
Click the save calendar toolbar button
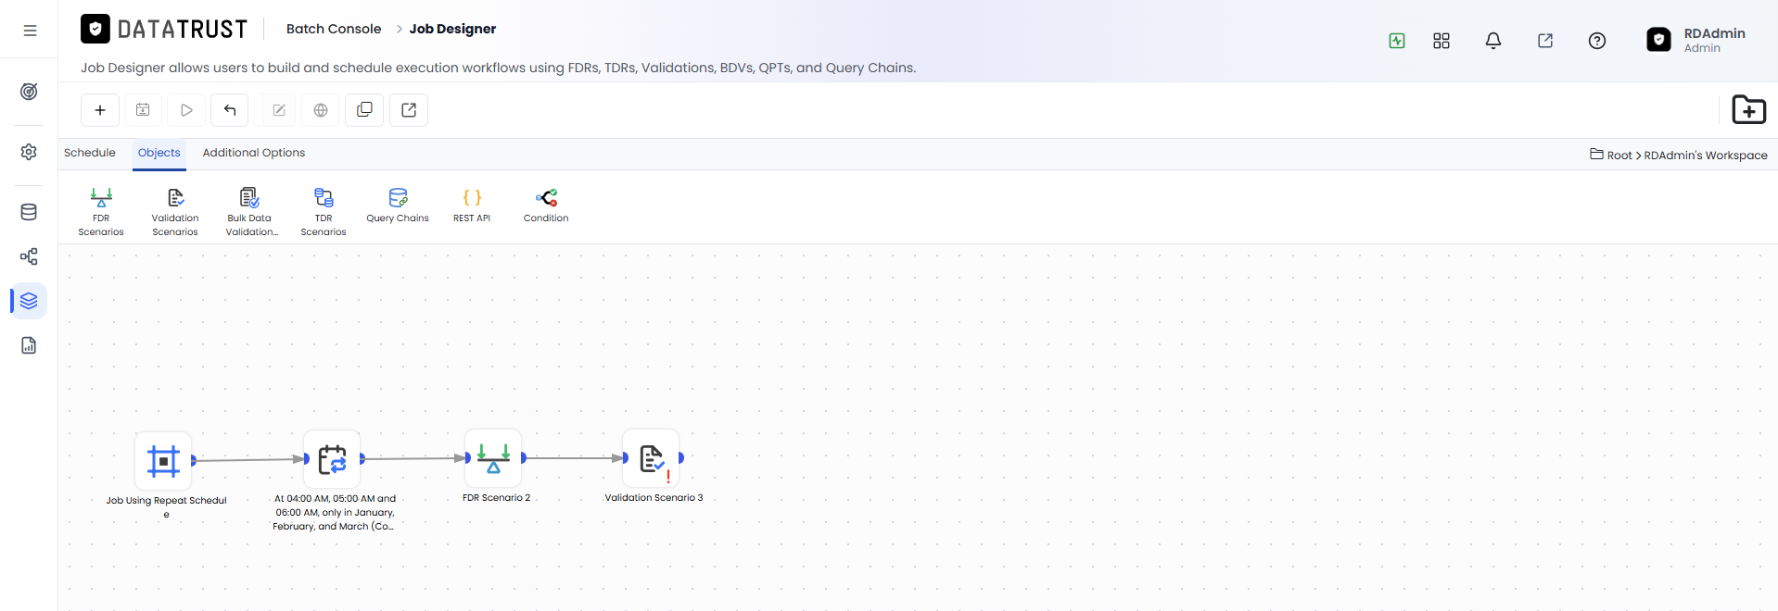coord(143,110)
